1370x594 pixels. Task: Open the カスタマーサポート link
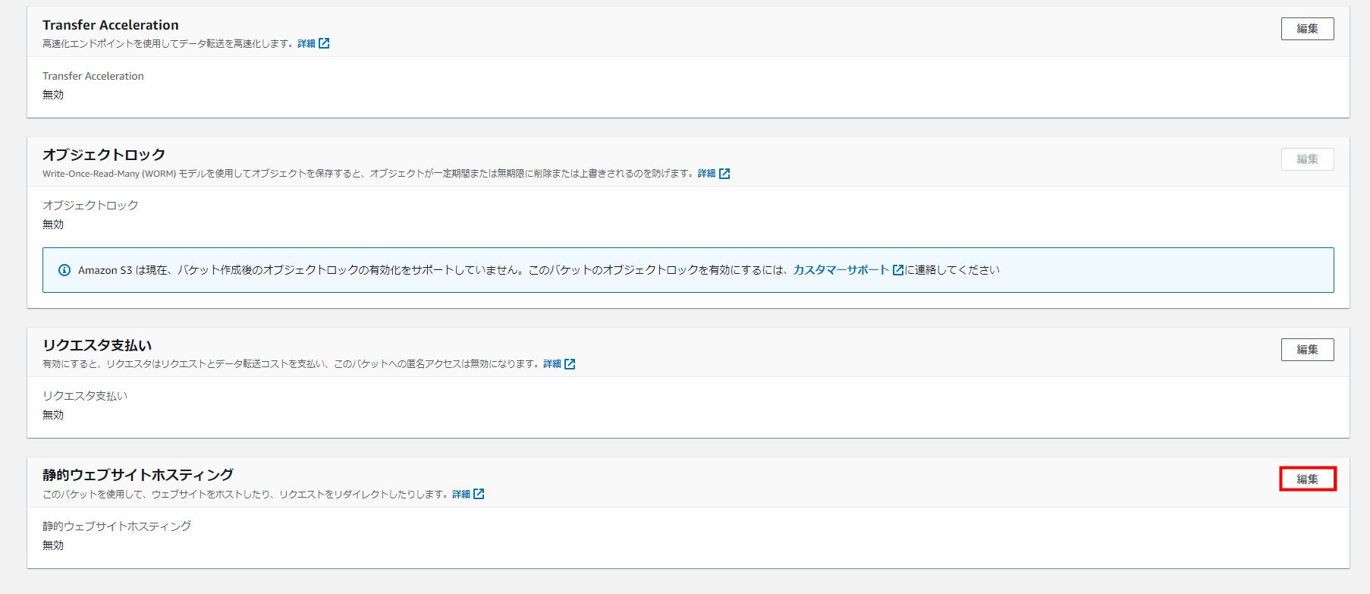point(841,270)
